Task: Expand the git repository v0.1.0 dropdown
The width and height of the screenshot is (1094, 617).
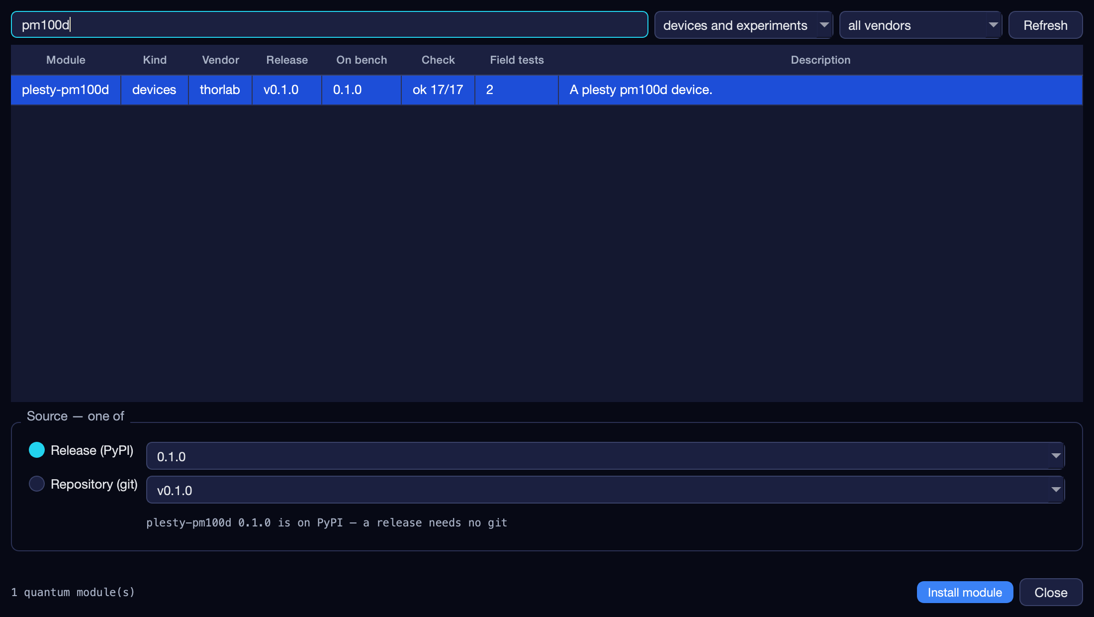Action: coord(605,490)
